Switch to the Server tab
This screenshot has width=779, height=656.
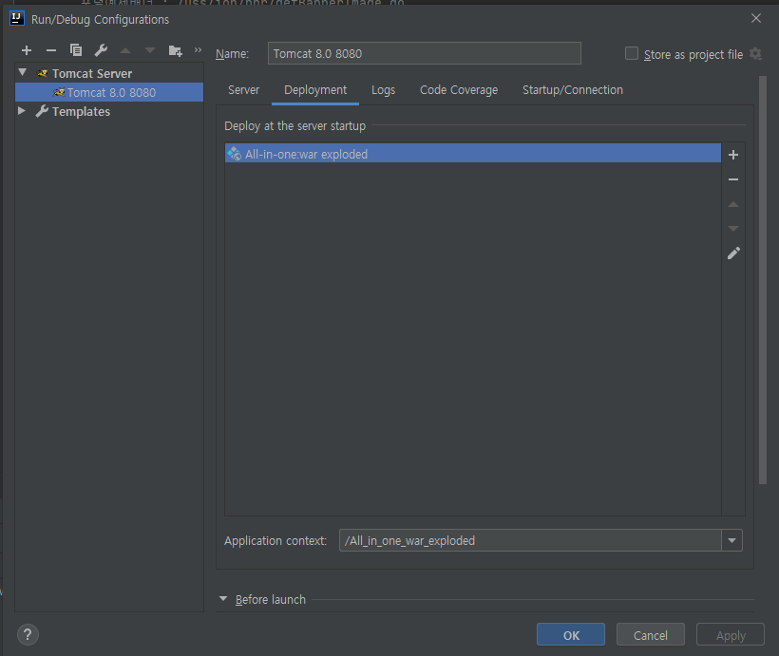243,89
